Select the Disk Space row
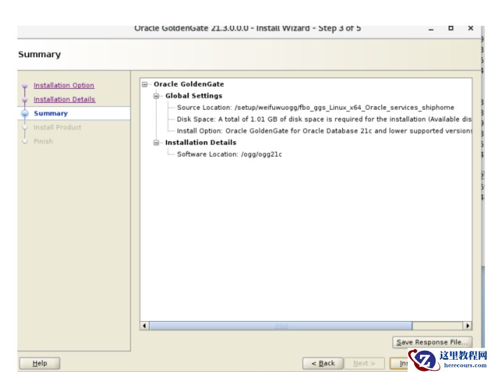 click(x=324, y=119)
